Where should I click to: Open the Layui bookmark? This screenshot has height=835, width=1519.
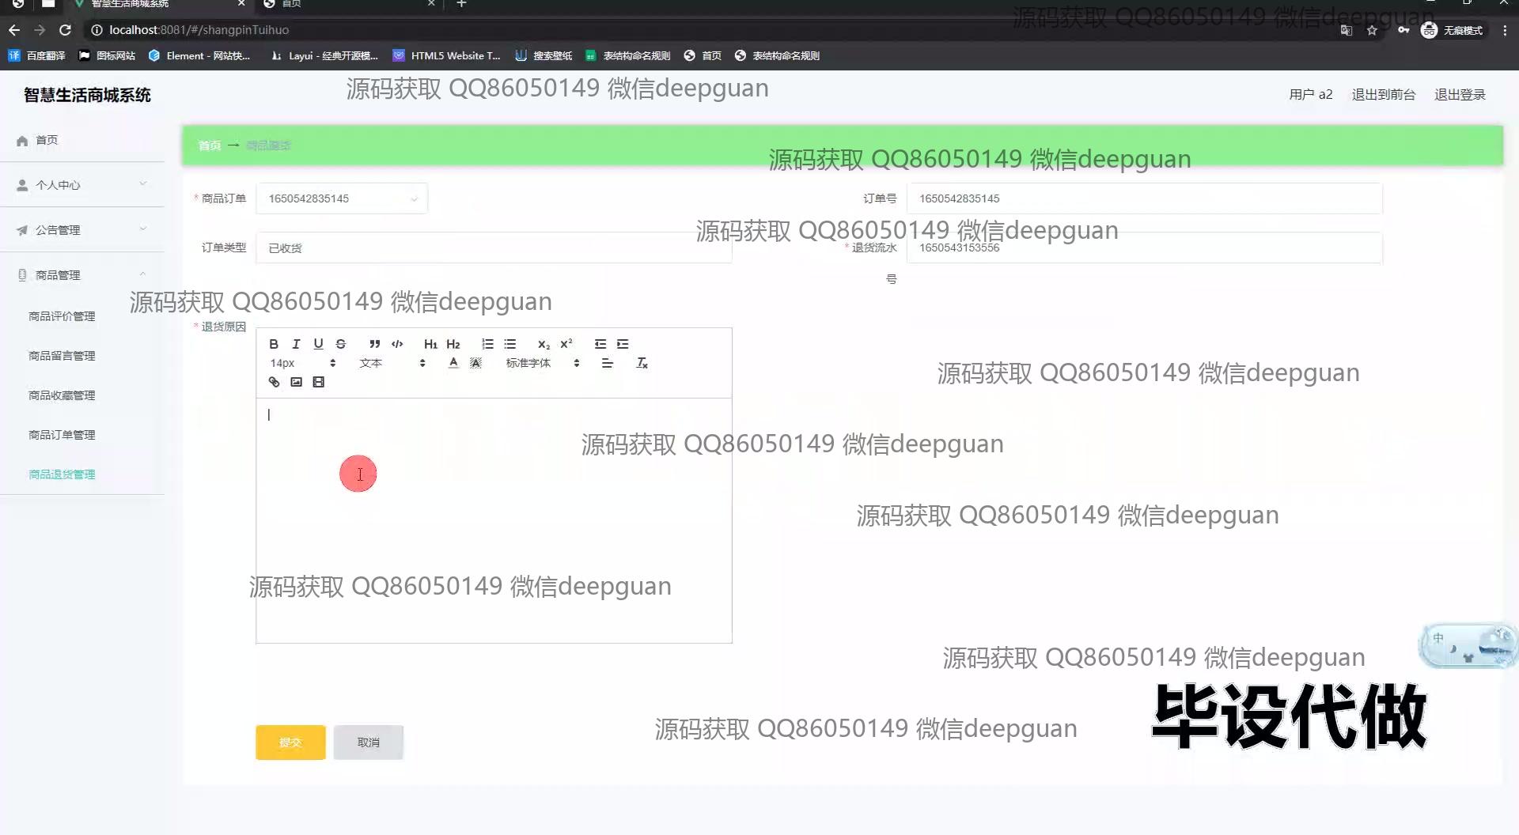tap(324, 55)
